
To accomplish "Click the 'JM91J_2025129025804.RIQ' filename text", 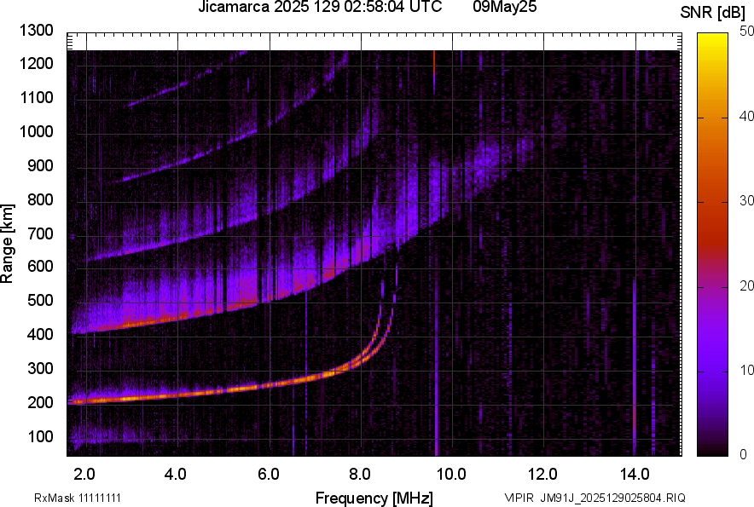I will click(x=612, y=498).
